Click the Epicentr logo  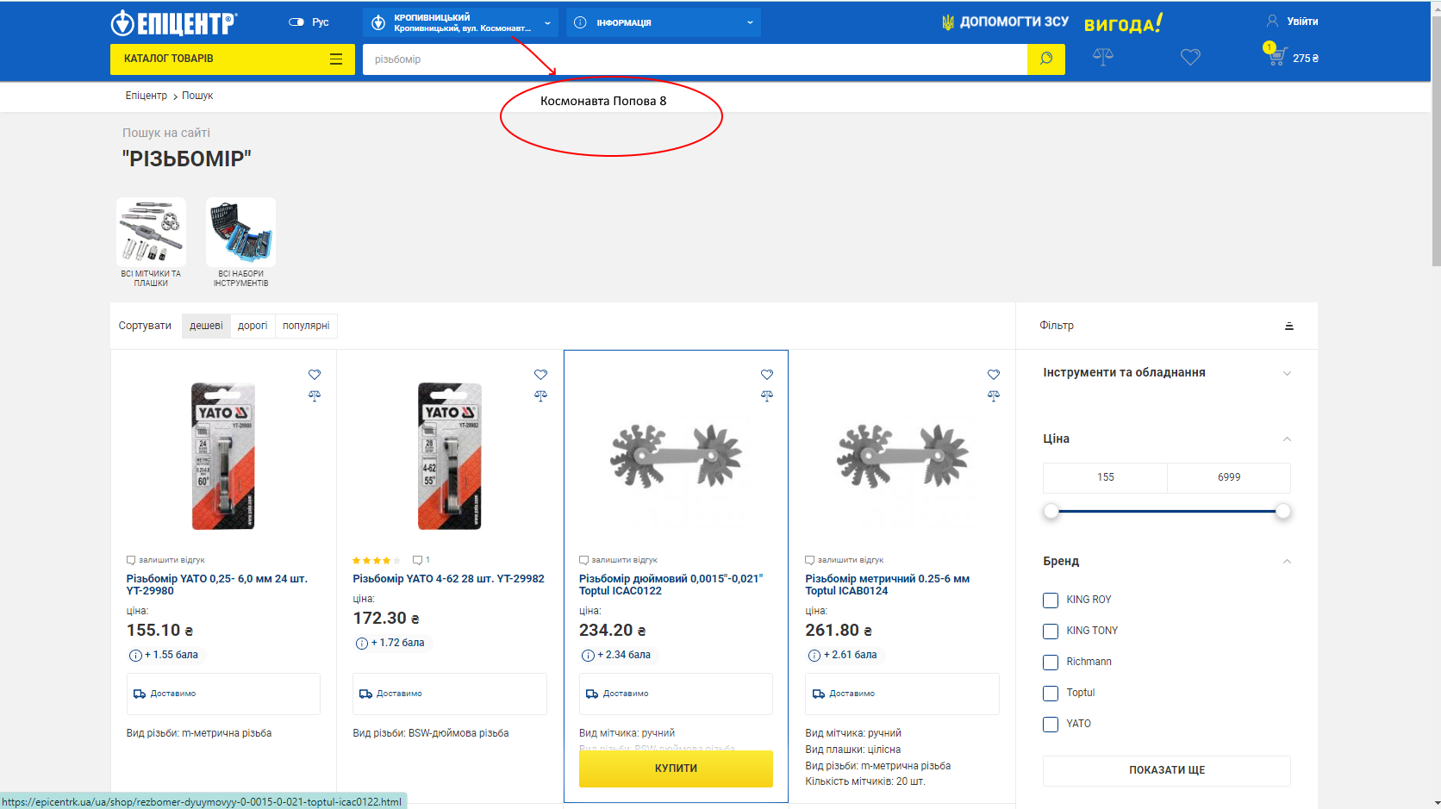(174, 22)
